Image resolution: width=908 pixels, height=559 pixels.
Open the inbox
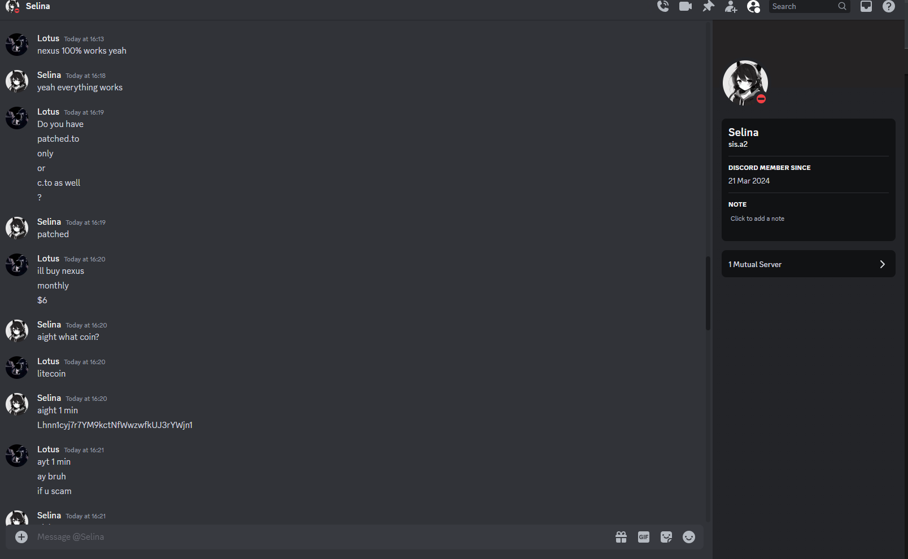(866, 6)
